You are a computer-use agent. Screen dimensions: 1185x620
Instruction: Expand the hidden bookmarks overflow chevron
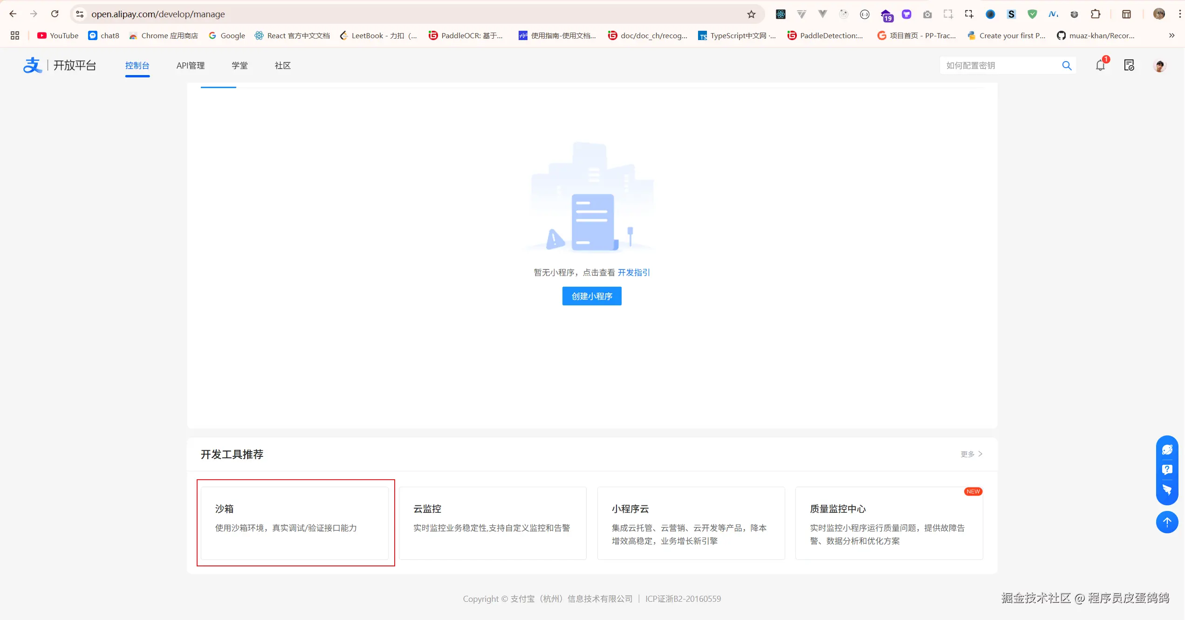(1172, 35)
